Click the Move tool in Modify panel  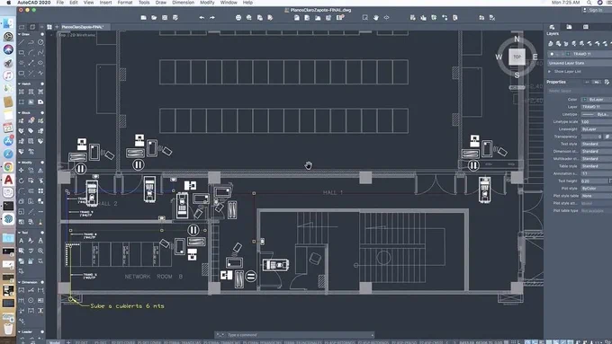[x=22, y=171]
